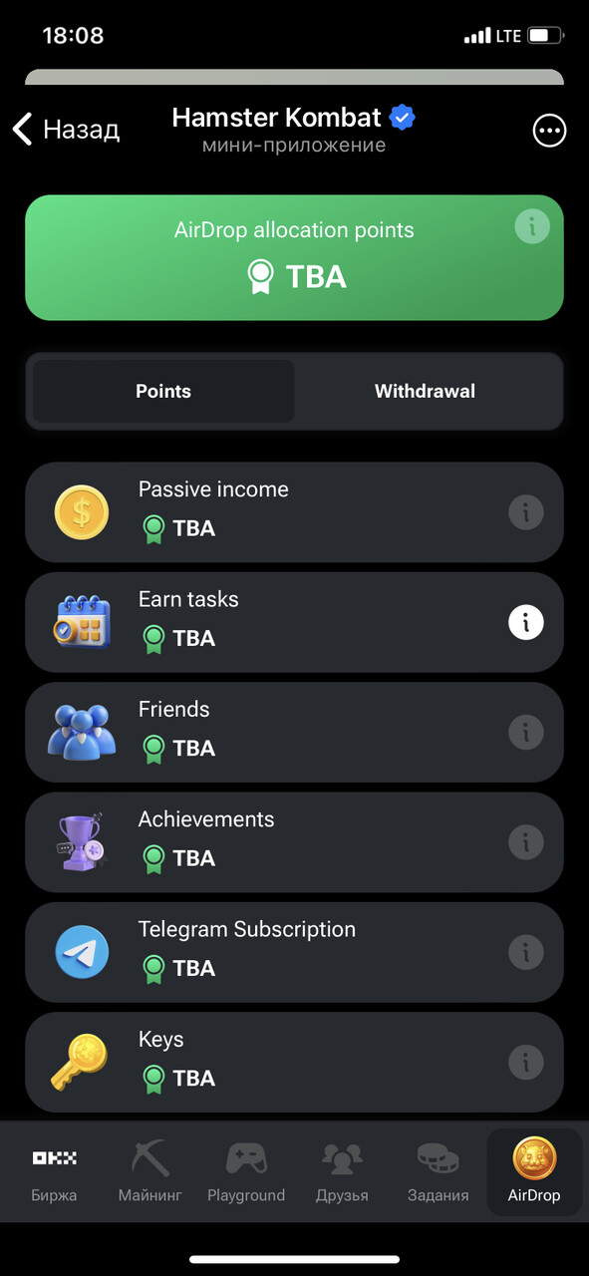
Task: Tap the green AirDrop allocation points banner
Action: (294, 257)
